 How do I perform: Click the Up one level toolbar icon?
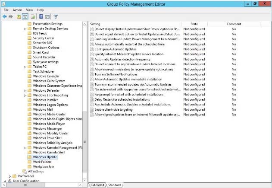19,17
